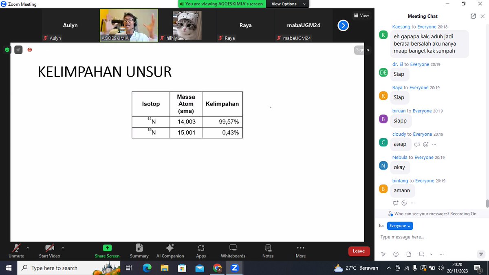Image resolution: width=489 pixels, height=275 pixels.
Task: Open the emoji picker in chat composer
Action: pos(396,254)
